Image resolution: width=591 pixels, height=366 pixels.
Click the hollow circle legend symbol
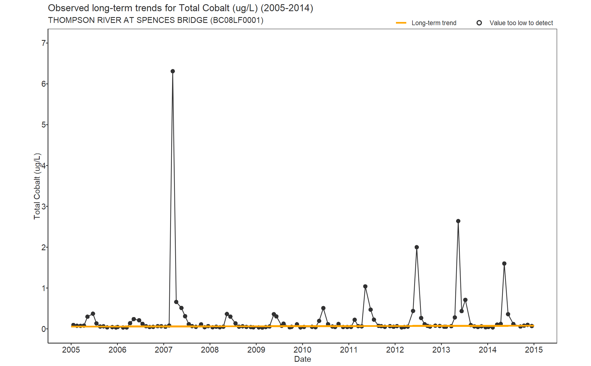[479, 23]
